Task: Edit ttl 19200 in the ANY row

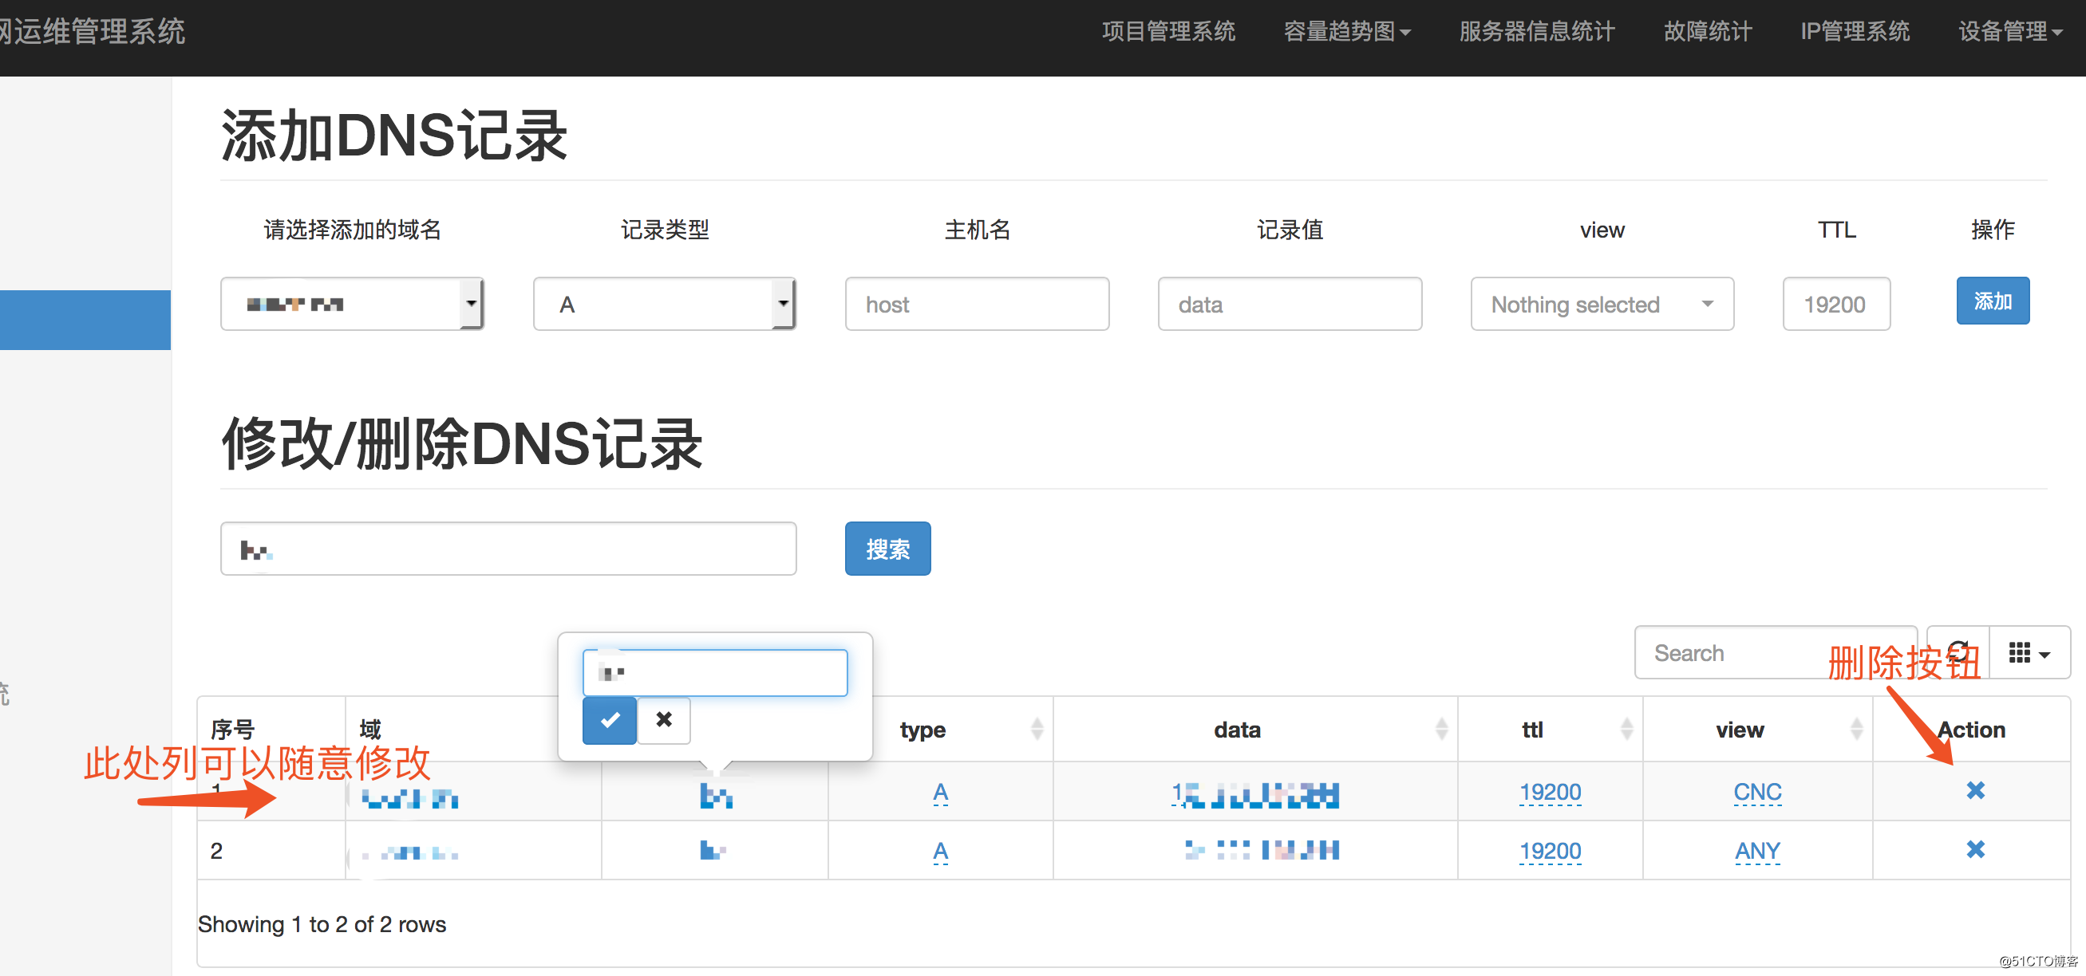Action: (1549, 851)
